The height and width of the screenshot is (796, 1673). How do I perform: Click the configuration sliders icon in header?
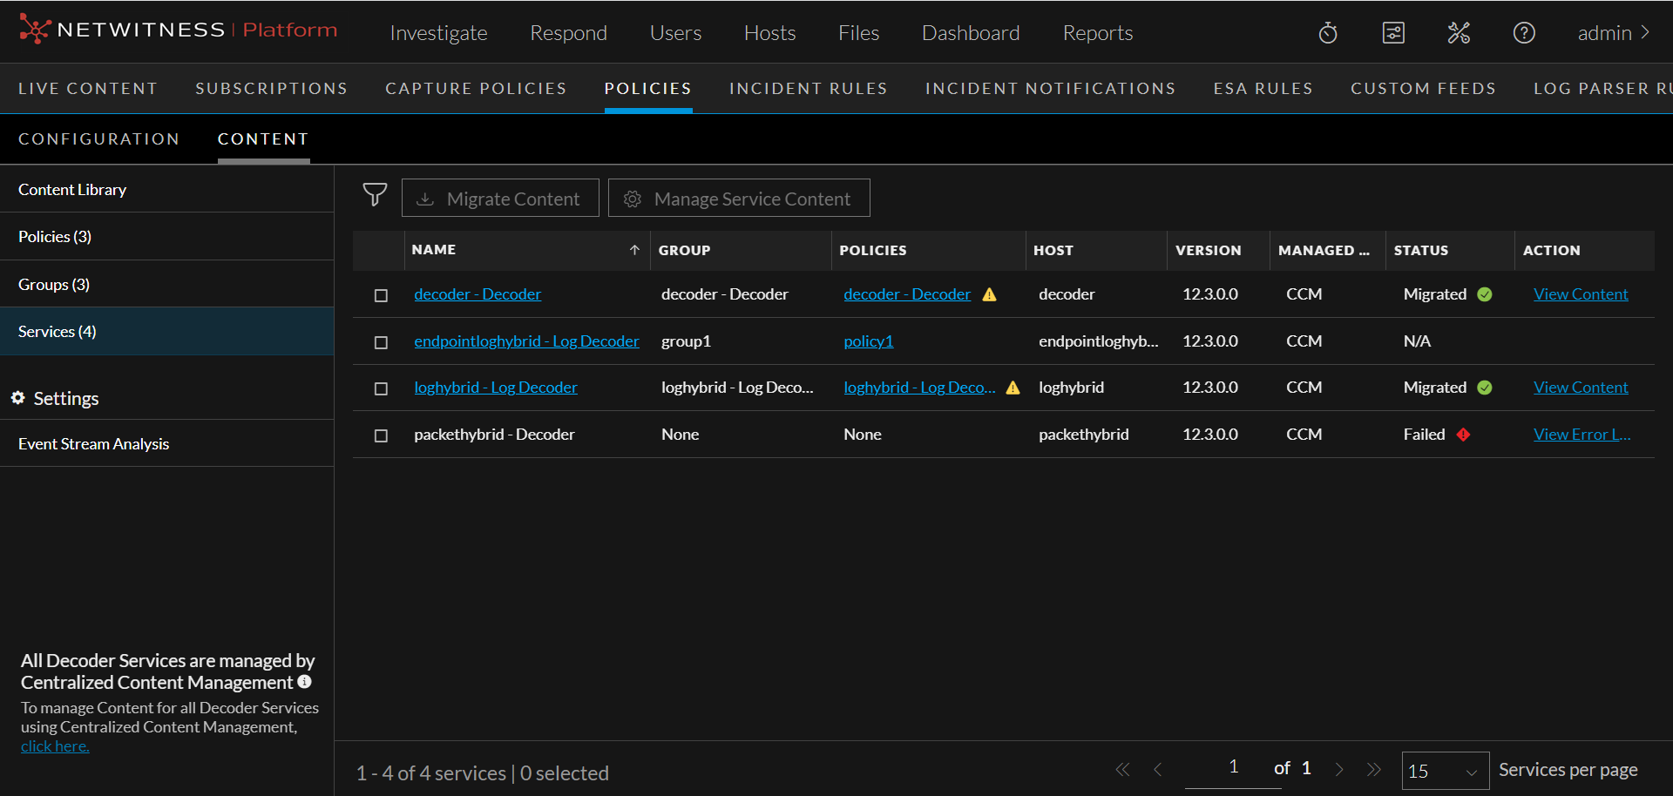click(1393, 33)
